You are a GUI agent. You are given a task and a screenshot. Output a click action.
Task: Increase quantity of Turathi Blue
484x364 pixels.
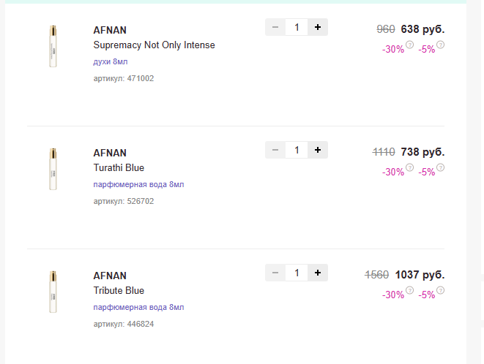pos(318,150)
